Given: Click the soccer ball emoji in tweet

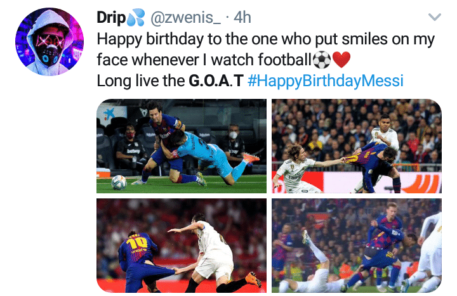Looking at the screenshot, I should click(x=321, y=60).
